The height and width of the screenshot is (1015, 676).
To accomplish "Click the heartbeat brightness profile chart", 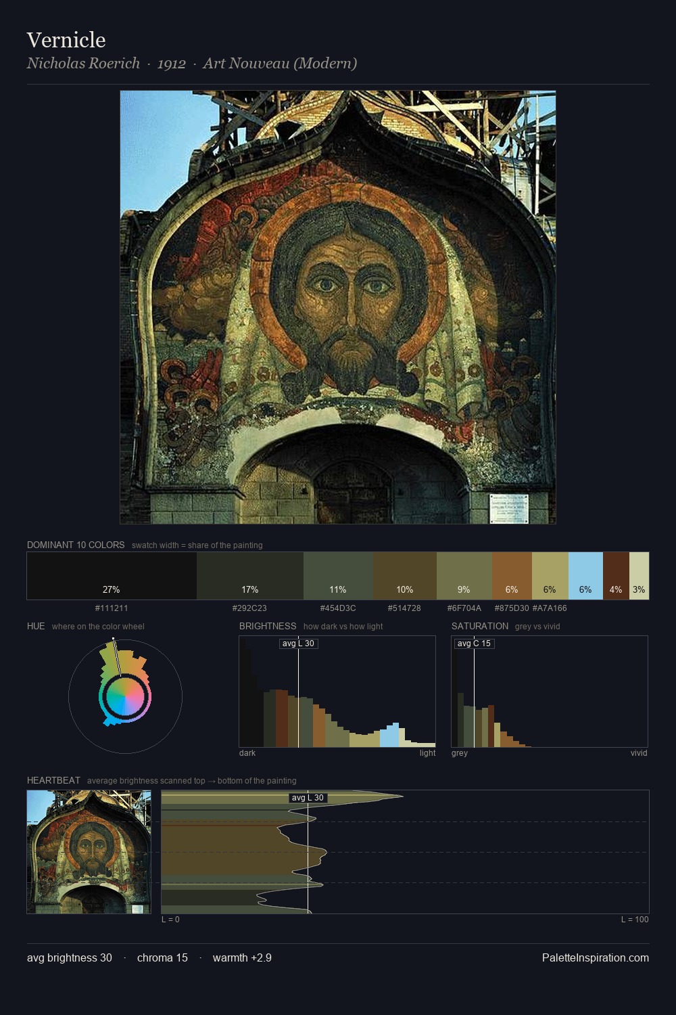I will (405, 852).
